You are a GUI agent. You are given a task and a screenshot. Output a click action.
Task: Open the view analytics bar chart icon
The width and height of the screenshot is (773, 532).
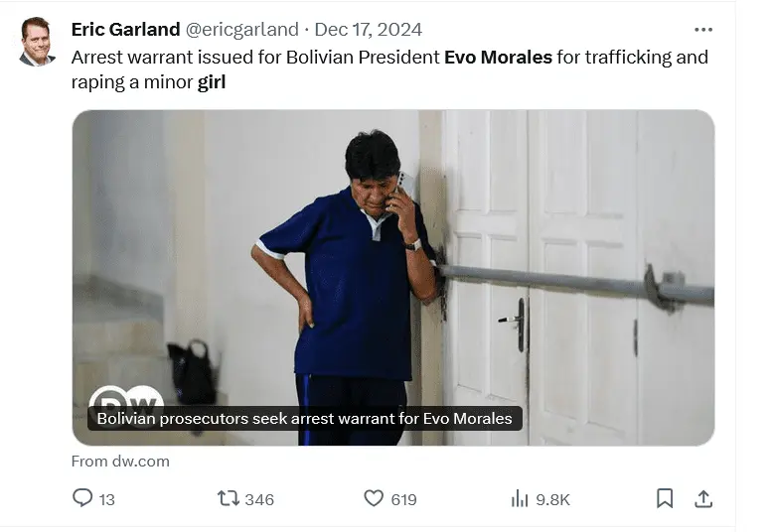[x=520, y=498]
